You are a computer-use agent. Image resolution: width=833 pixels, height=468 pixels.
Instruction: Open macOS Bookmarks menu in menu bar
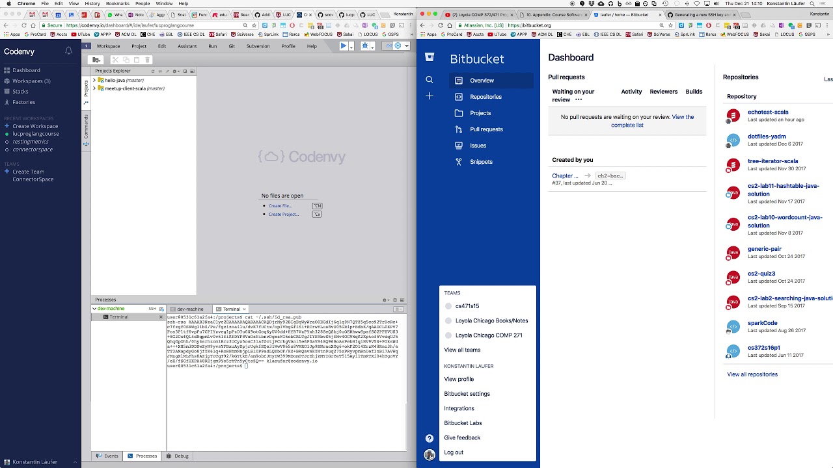[118, 4]
